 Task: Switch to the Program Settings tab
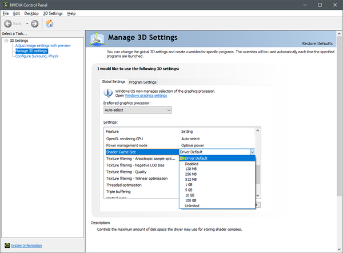click(142, 82)
